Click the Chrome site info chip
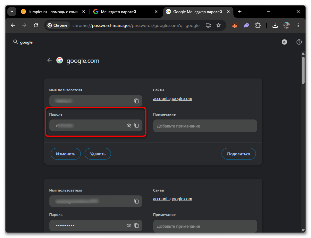 click(57, 25)
